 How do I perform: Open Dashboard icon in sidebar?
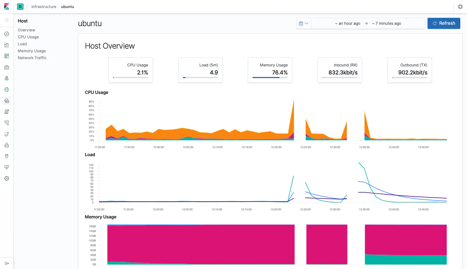[7, 56]
